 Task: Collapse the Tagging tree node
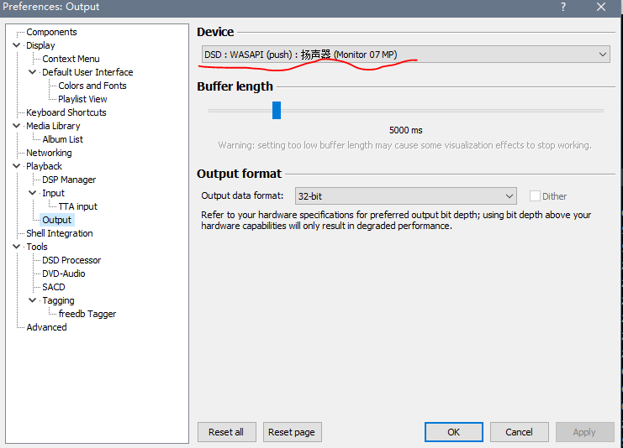click(x=33, y=300)
